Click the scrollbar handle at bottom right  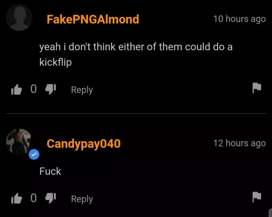(270, 213)
